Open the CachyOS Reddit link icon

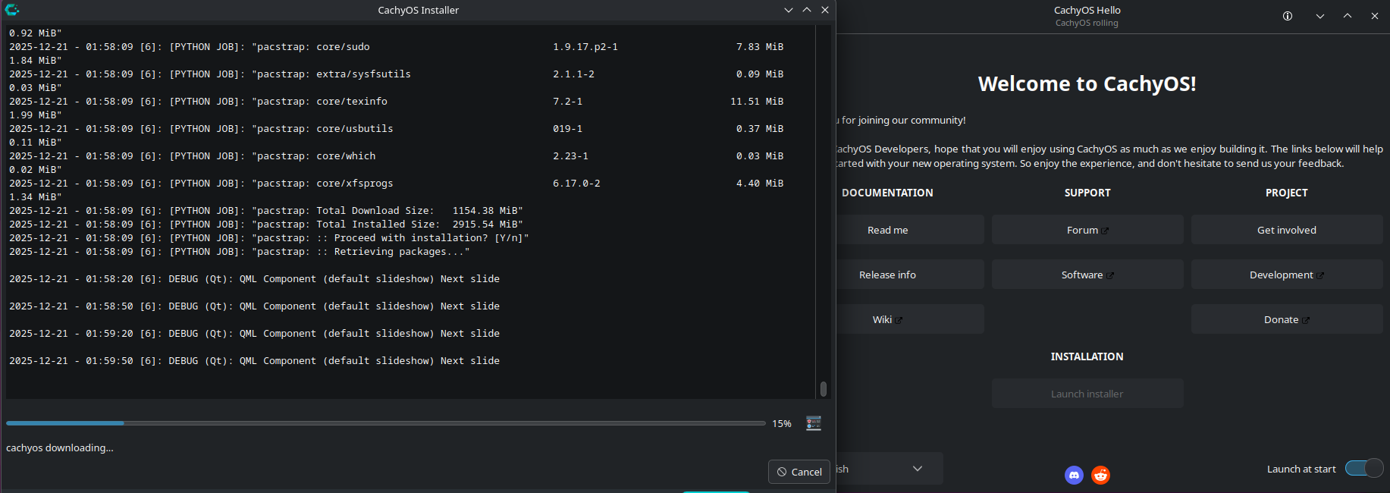1100,475
